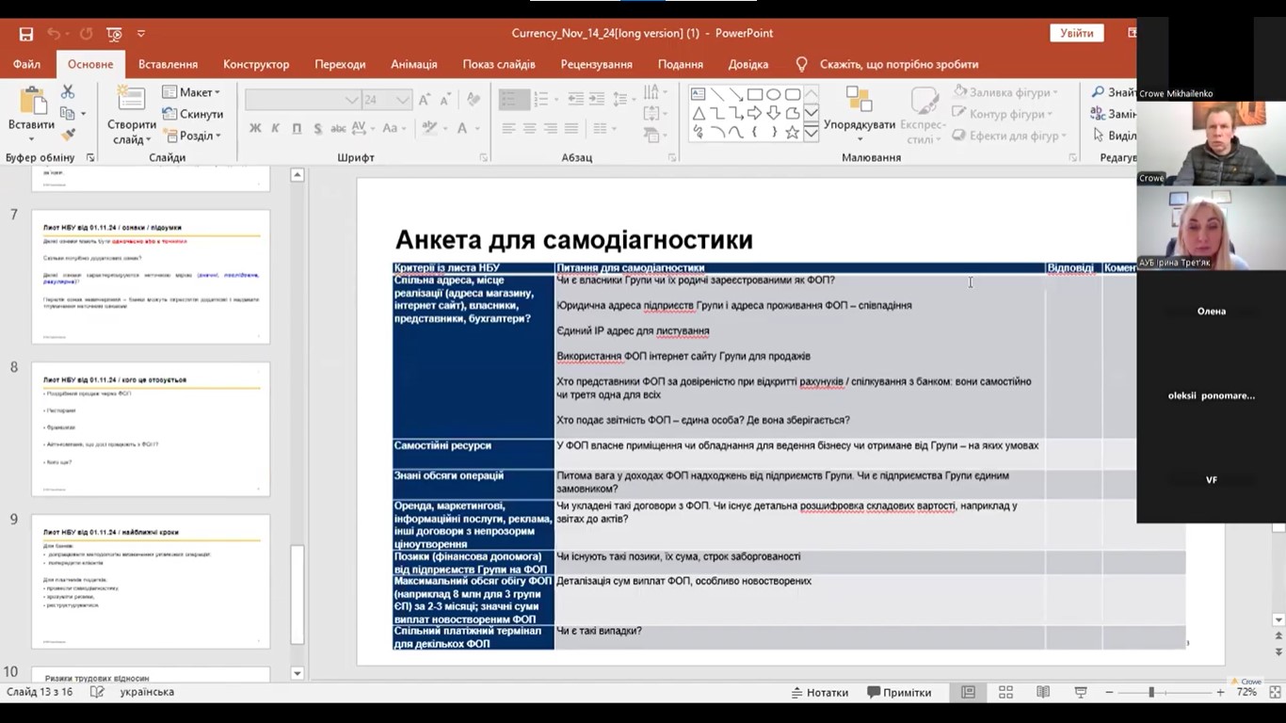Viewport: 1286px width, 723px height.
Task: Switch to Slide Sorter view in status bar
Action: click(1005, 692)
